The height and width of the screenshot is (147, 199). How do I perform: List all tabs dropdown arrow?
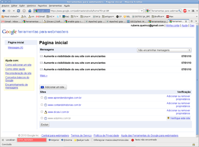(x=196, y=21)
